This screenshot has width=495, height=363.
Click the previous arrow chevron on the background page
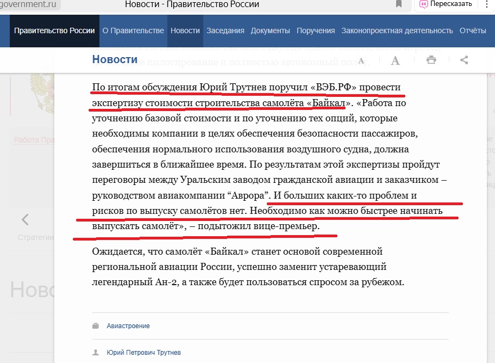pos(25,219)
